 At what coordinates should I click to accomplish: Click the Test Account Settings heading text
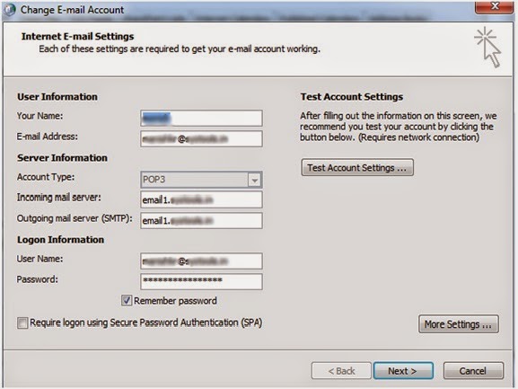click(x=352, y=96)
